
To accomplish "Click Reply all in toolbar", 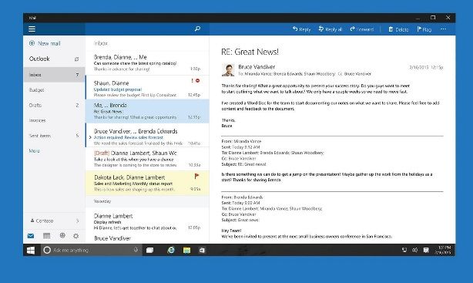I will 330,29.
